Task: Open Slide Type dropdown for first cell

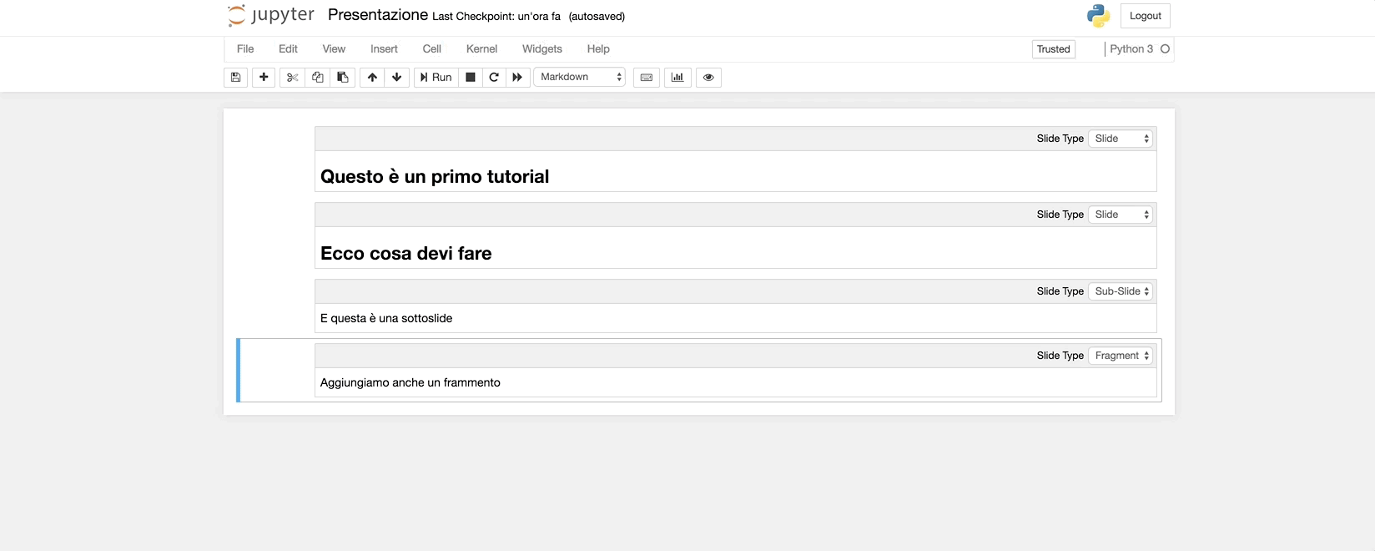Action: tap(1121, 139)
